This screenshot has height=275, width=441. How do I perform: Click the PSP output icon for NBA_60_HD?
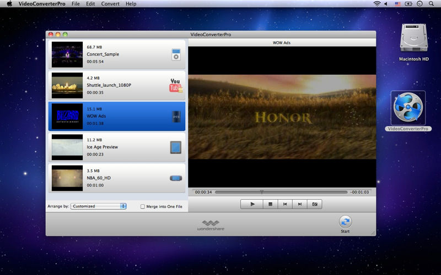point(176,178)
